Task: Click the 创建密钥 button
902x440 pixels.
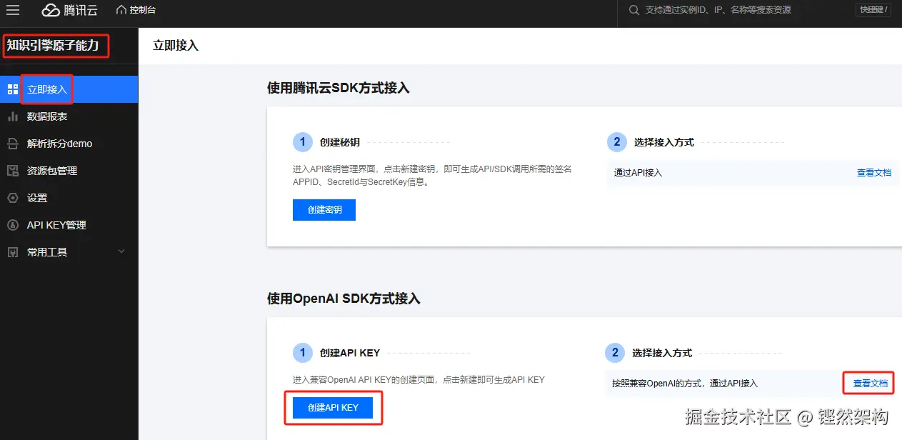Action: click(324, 210)
